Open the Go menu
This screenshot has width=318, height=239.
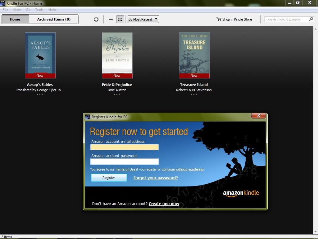(28, 10)
